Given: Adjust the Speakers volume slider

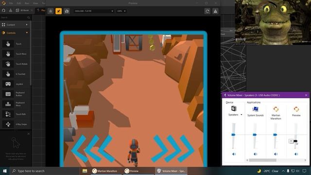Looking at the screenshot, I should tap(233, 135).
